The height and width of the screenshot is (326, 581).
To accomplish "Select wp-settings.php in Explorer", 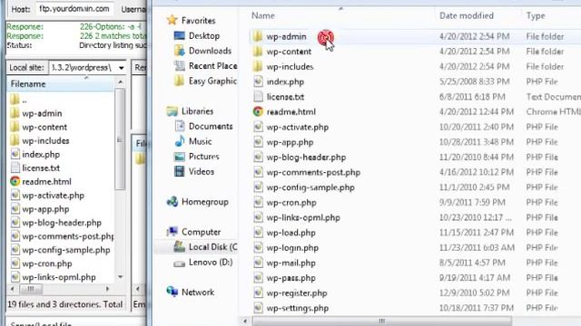I will (x=298, y=308).
